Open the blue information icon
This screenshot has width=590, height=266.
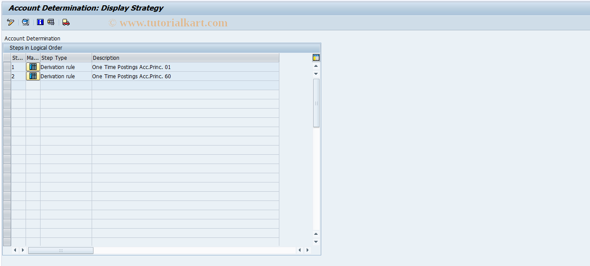tap(40, 22)
